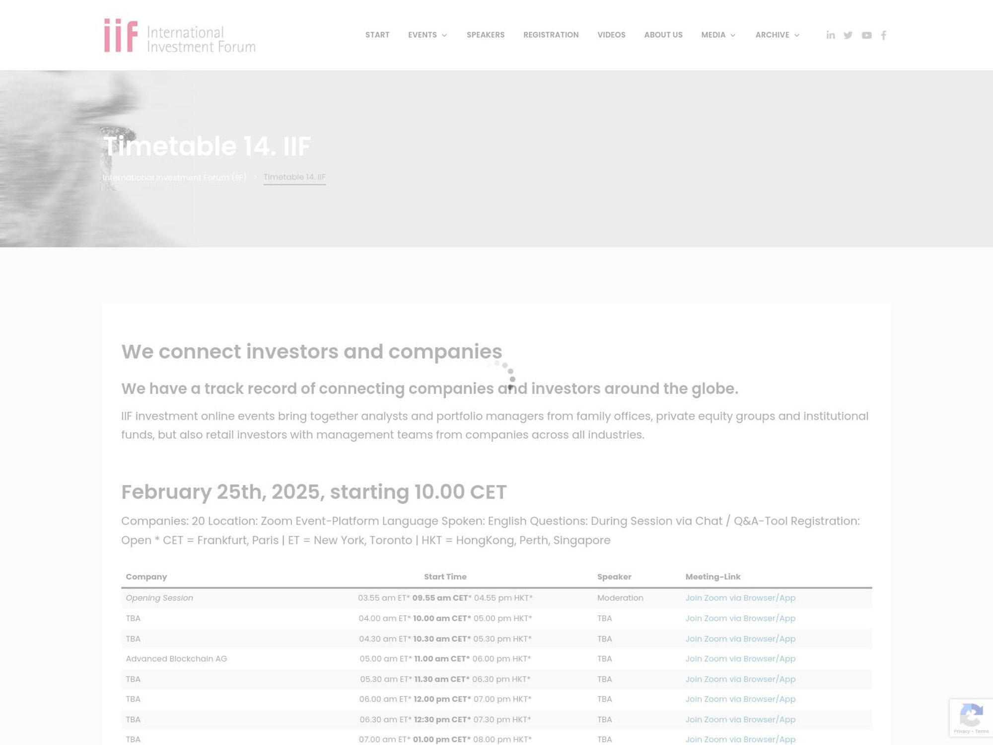Click the Timetable 14 IIF breadcrumb item
Image resolution: width=993 pixels, height=745 pixels.
pyautogui.click(x=294, y=177)
